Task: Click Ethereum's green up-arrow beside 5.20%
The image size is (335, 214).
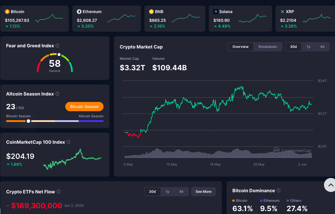Action: (79, 26)
